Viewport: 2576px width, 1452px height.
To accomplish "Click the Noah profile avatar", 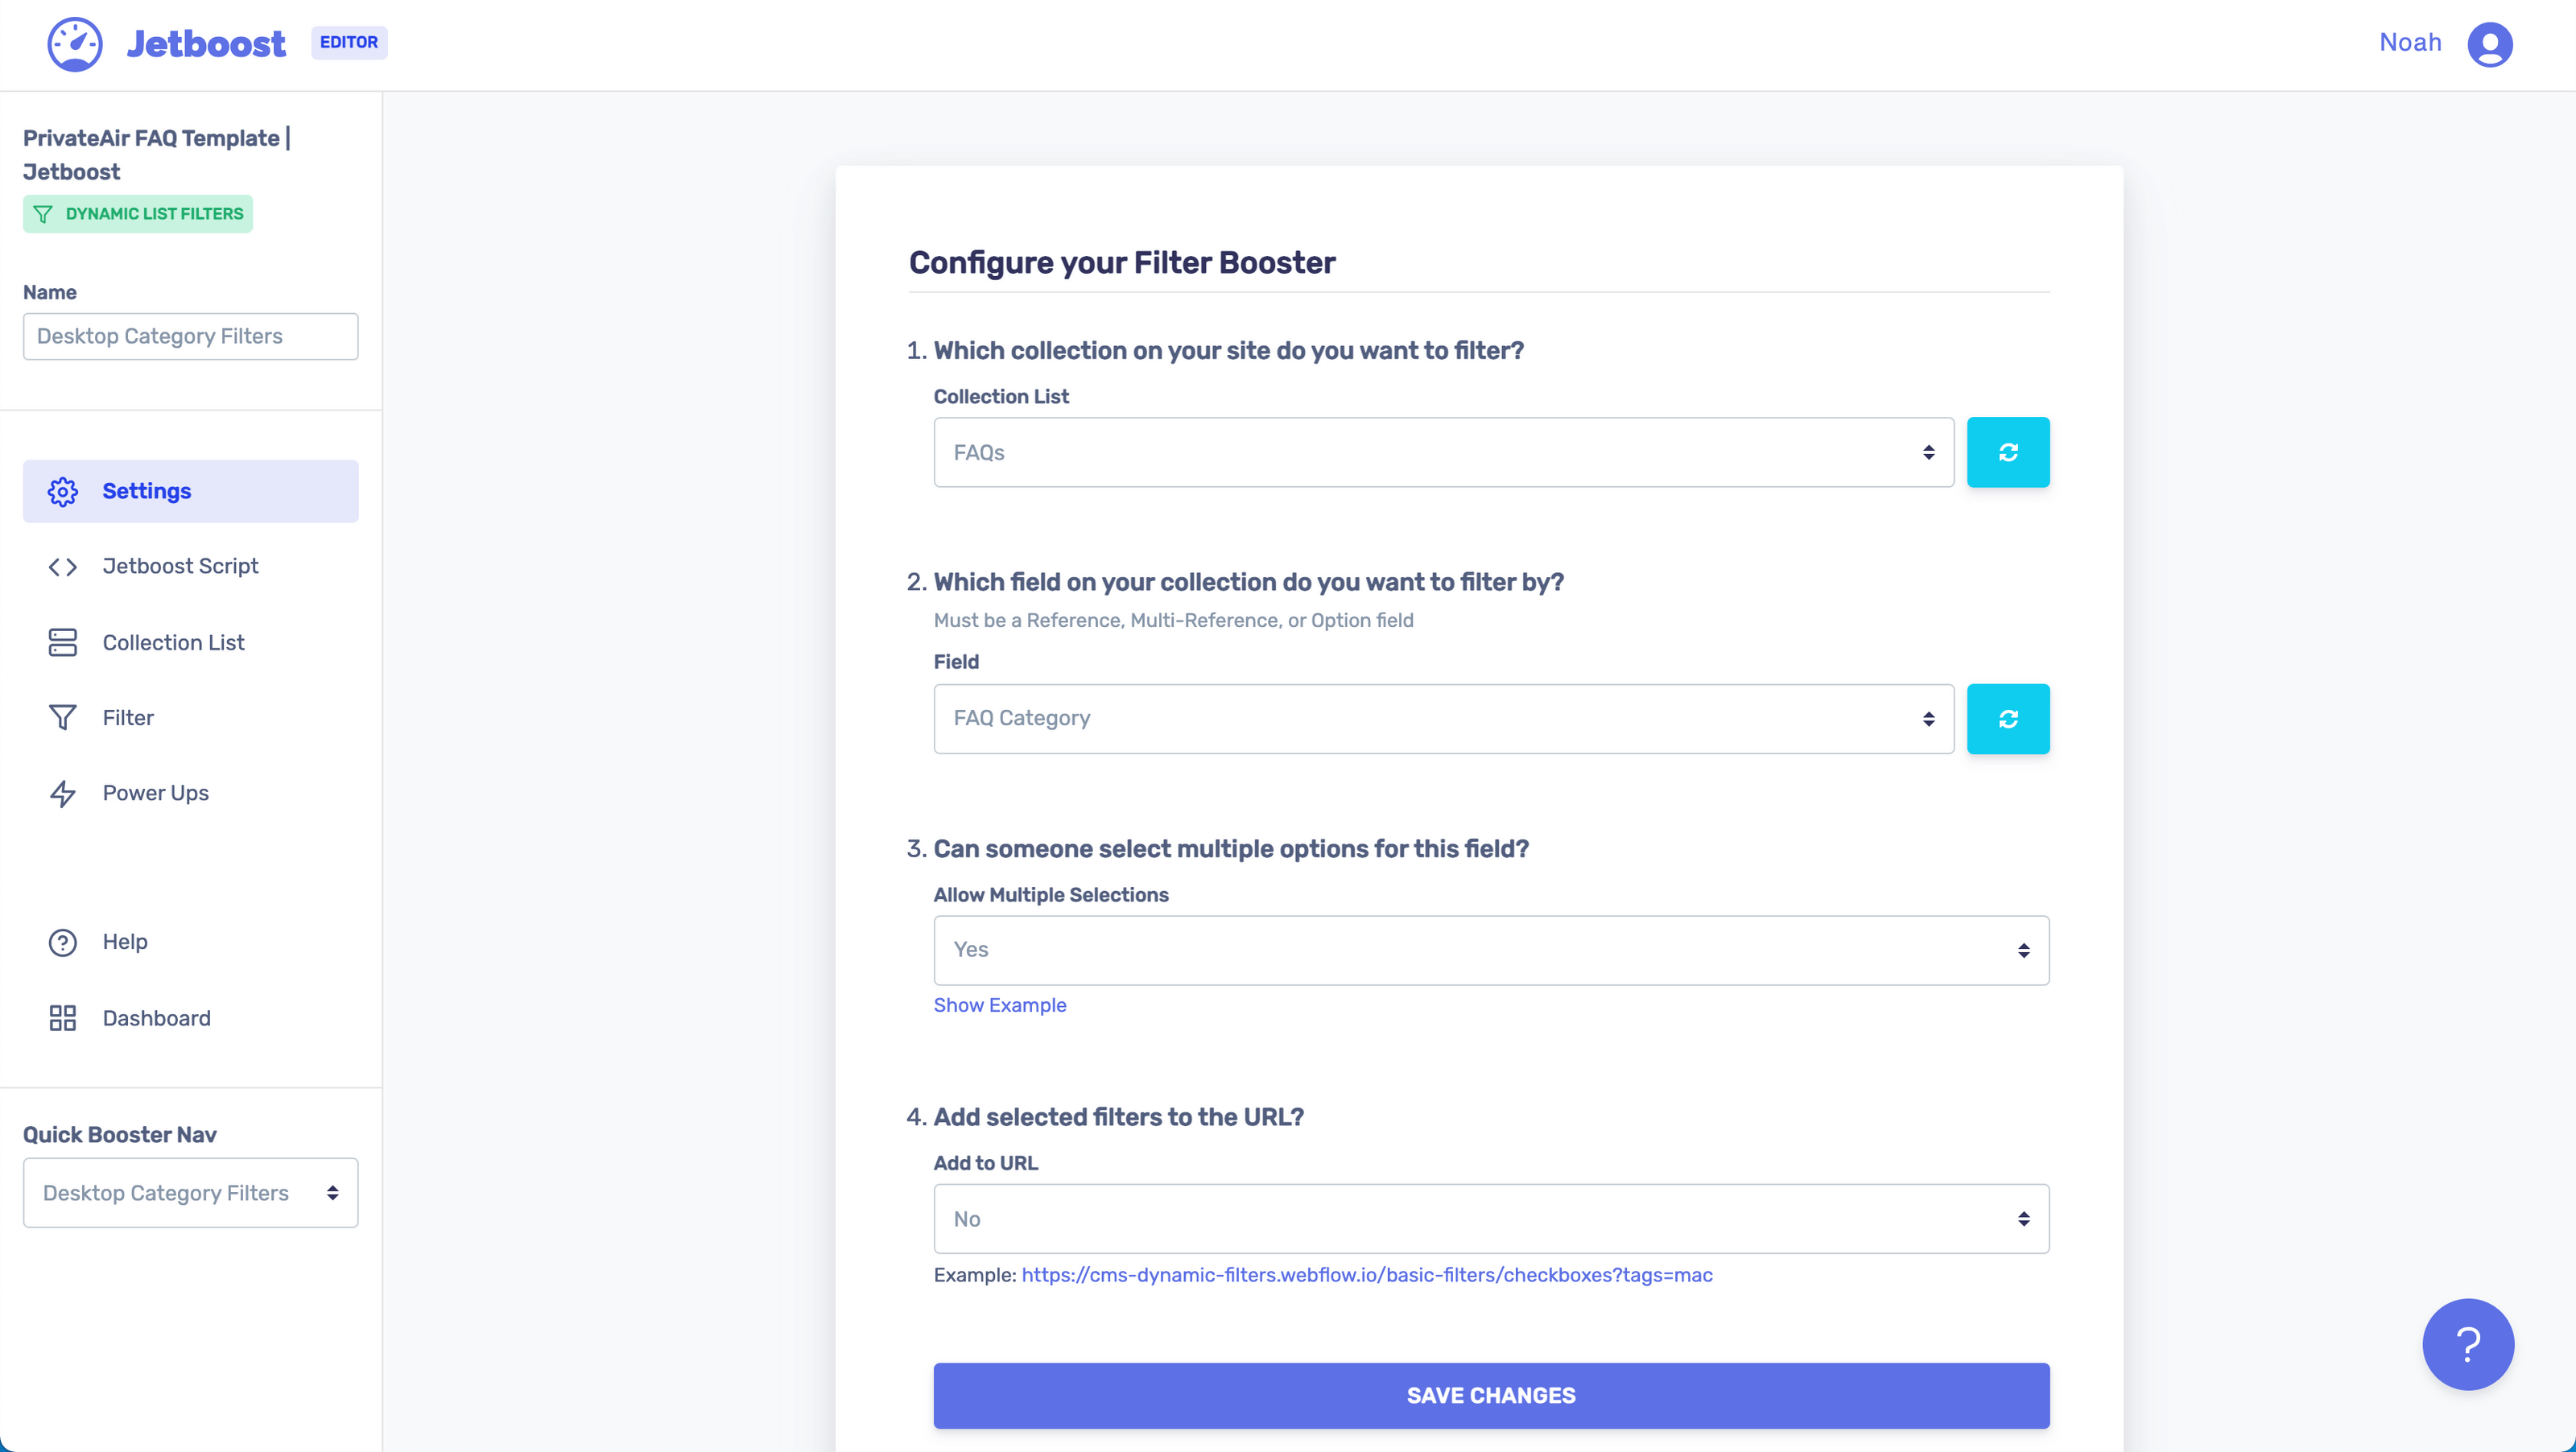I will (x=2490, y=44).
